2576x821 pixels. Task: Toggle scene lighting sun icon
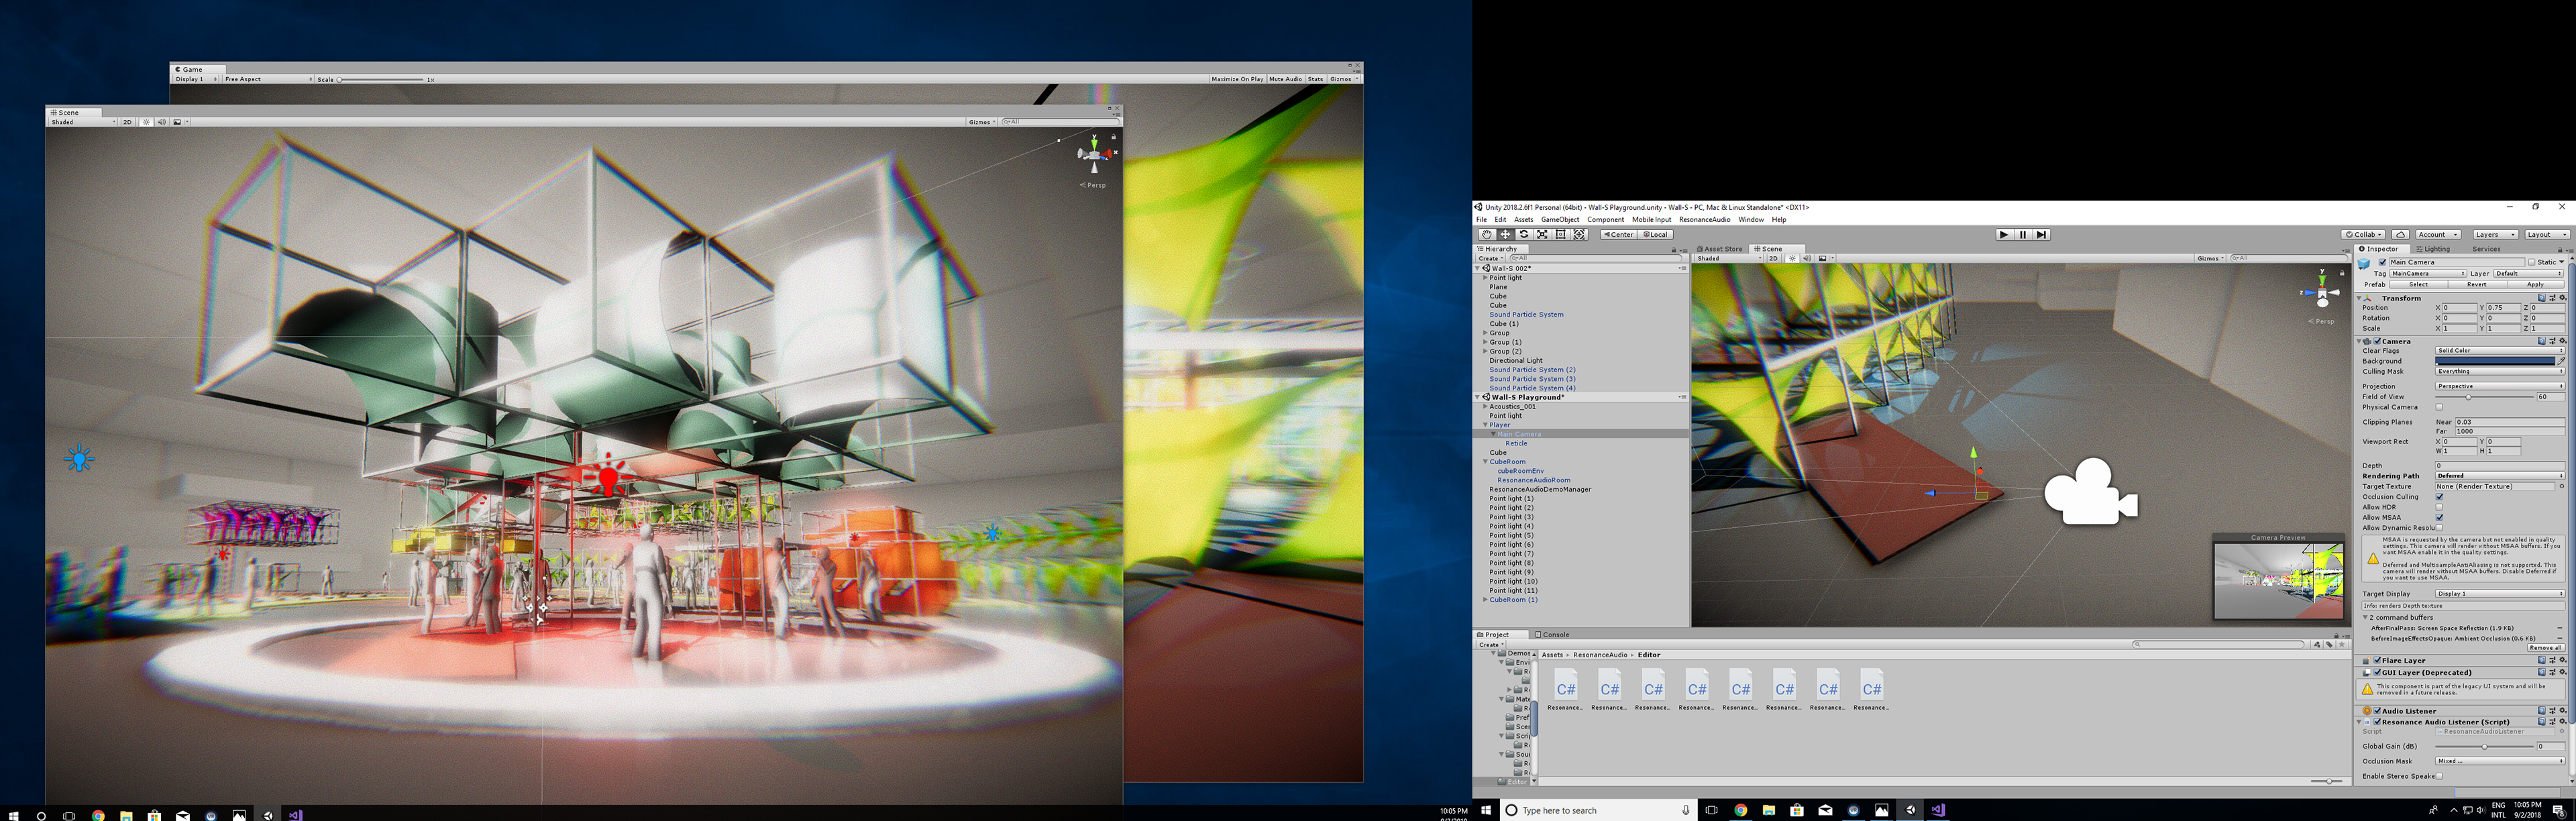(x=1793, y=258)
